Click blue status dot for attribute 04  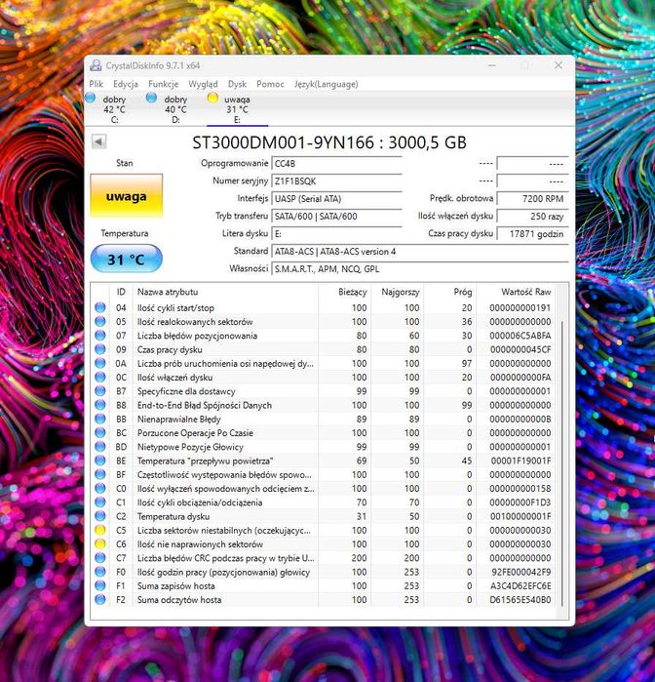click(100, 307)
